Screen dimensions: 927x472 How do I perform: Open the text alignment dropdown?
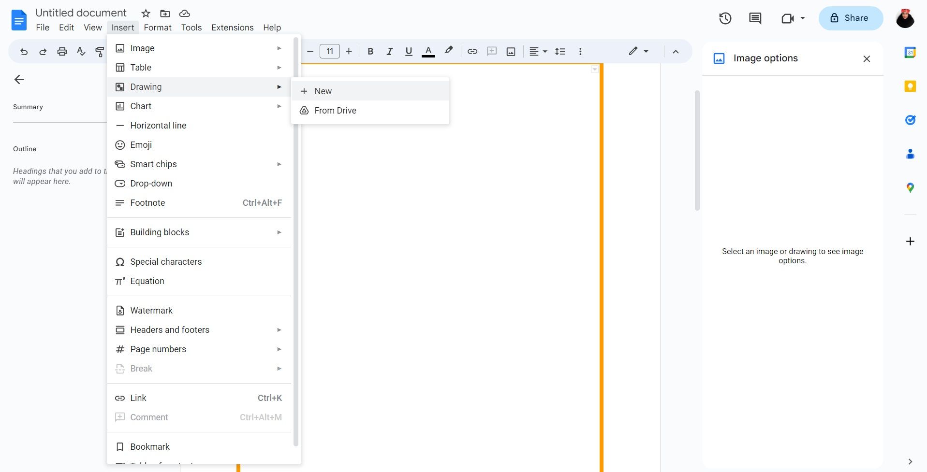(538, 51)
